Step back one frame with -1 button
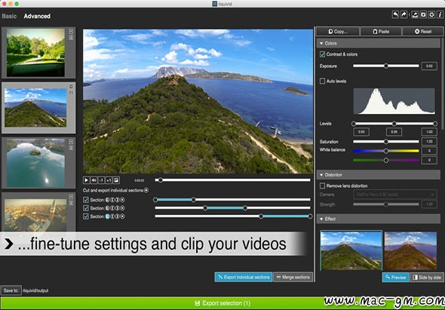Viewport: 445px width, 310px height. (101, 180)
